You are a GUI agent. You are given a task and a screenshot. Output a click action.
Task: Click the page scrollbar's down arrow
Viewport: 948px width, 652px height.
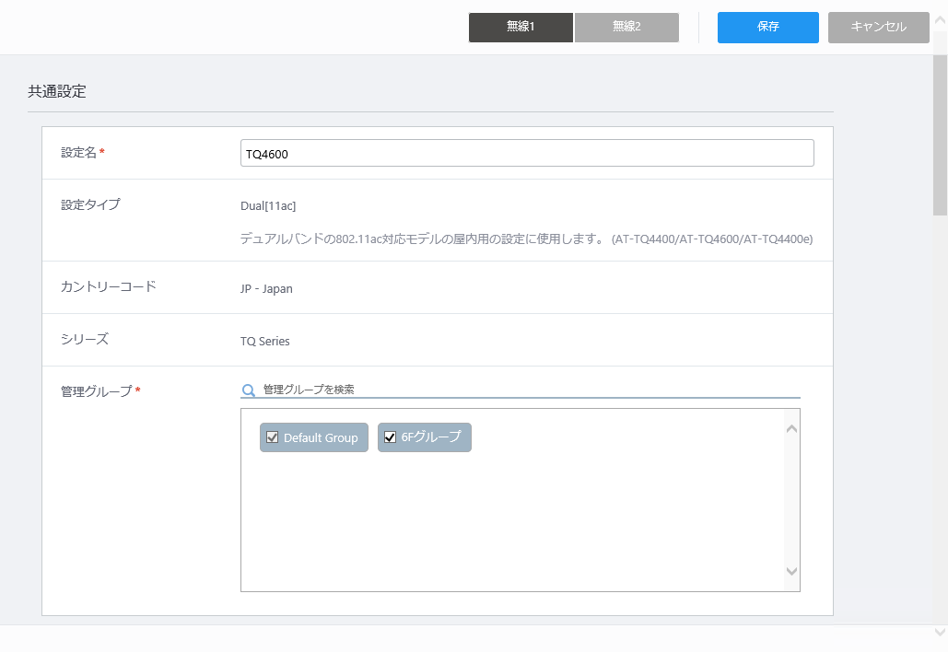tap(940, 632)
